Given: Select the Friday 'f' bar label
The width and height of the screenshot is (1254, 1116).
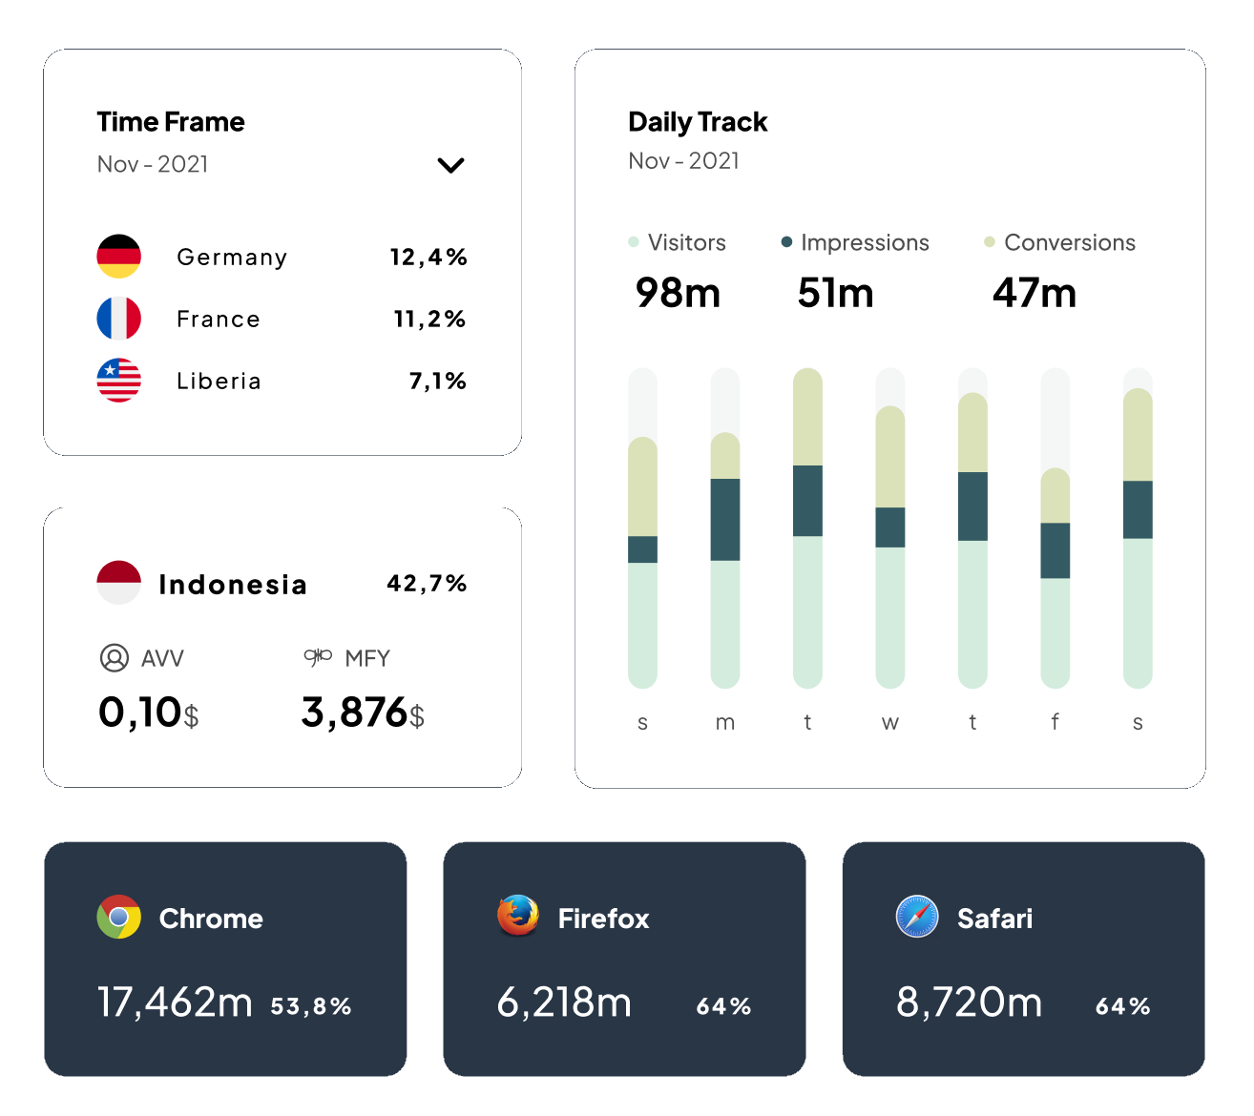Looking at the screenshot, I should coord(1055,722).
